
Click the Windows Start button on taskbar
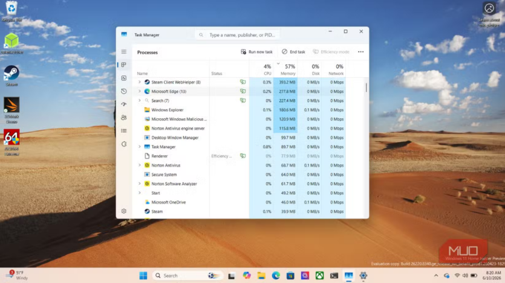click(143, 276)
